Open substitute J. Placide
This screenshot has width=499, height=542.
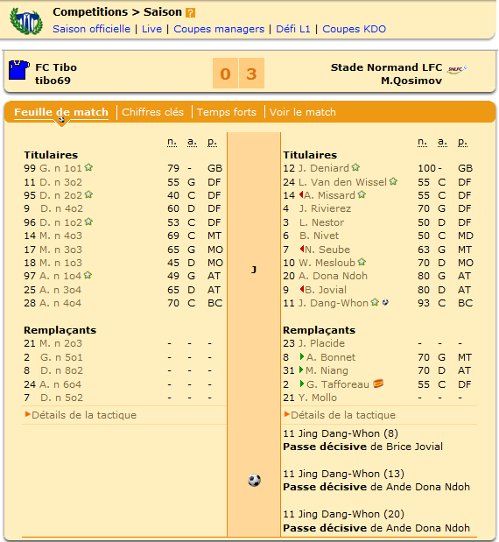(322, 343)
